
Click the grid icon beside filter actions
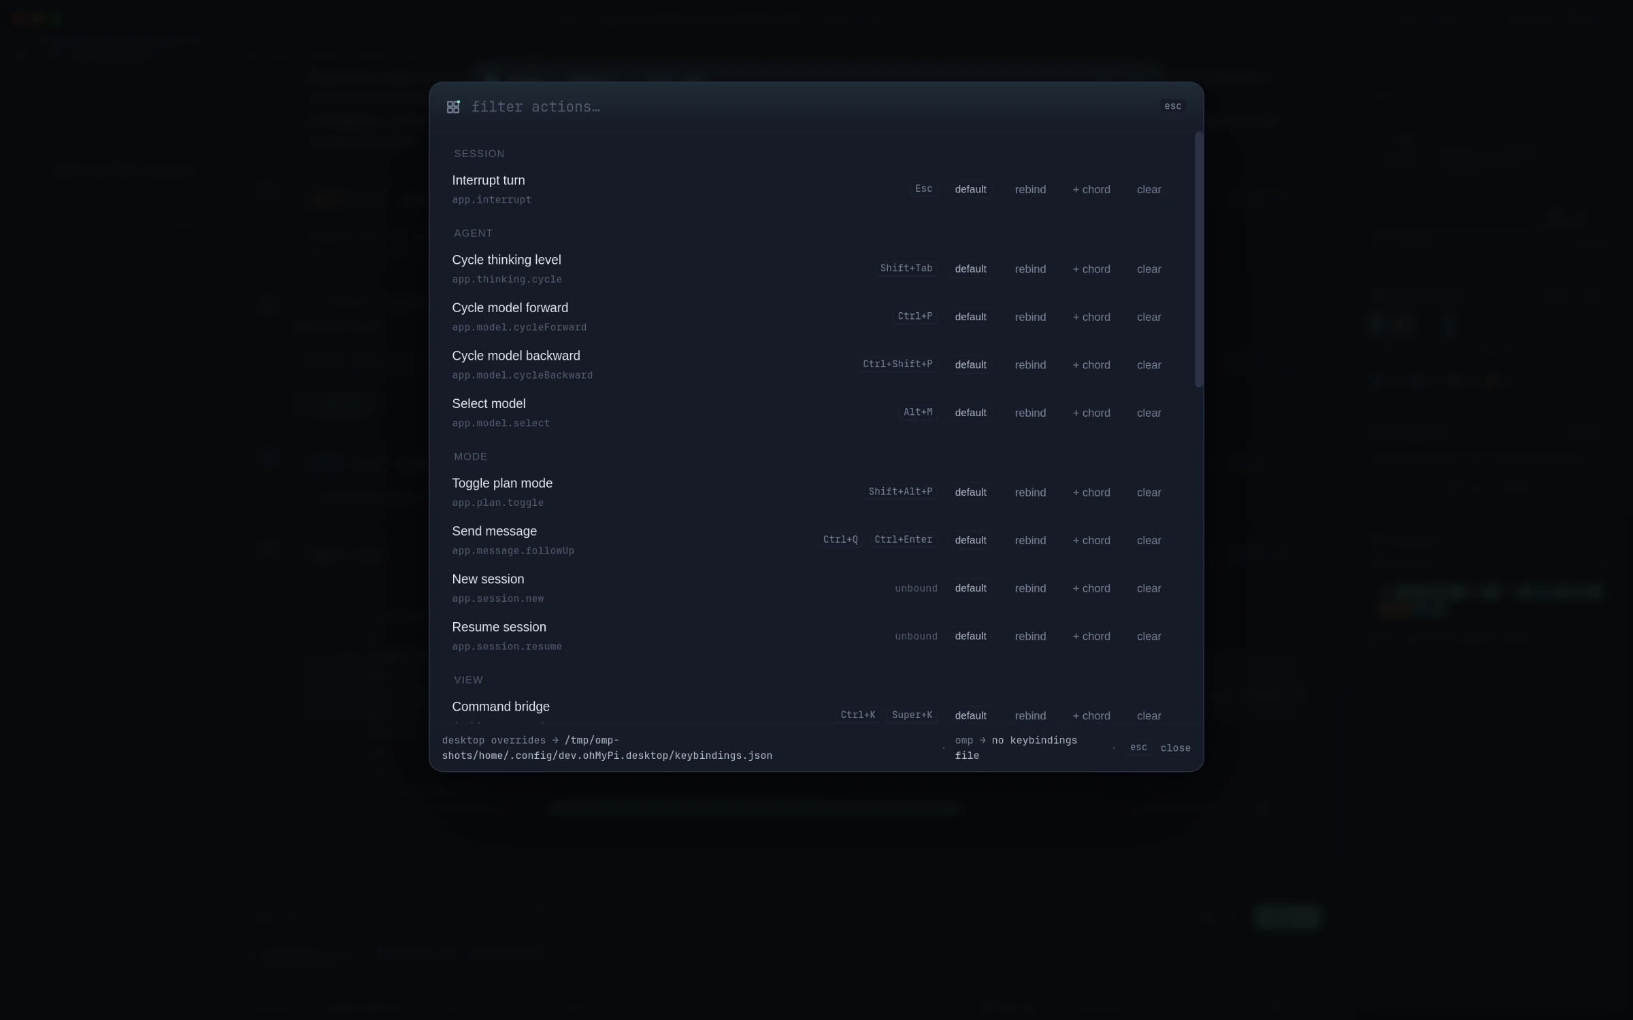[453, 107]
